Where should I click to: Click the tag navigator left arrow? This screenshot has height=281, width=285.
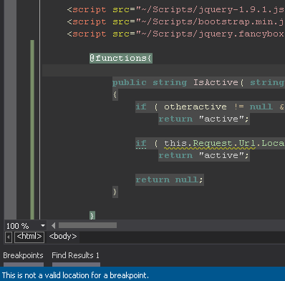(9, 237)
